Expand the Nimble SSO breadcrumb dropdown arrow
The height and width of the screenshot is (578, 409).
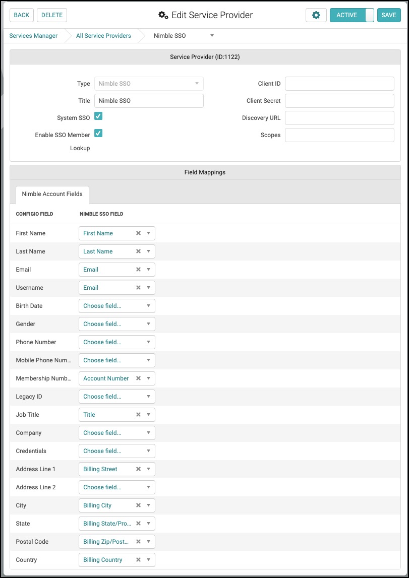(212, 36)
